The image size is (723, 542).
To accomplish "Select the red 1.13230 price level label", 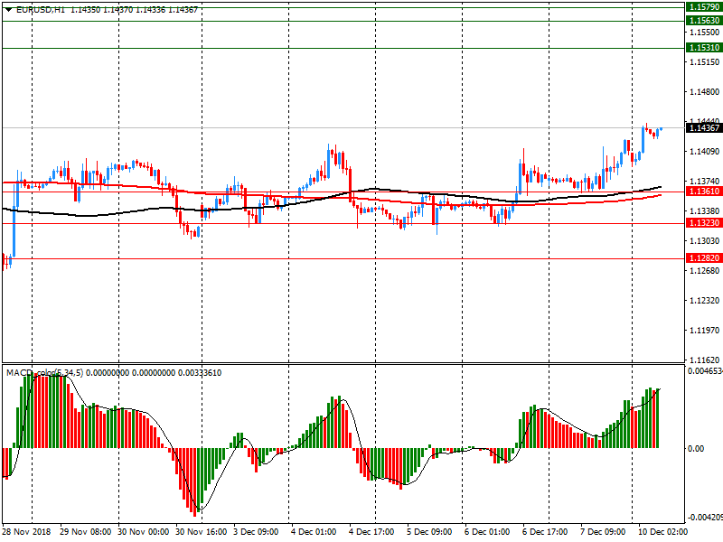I will point(703,223).
